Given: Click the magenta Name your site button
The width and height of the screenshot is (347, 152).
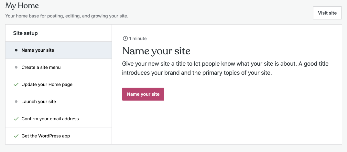Looking at the screenshot, I should [x=143, y=94].
